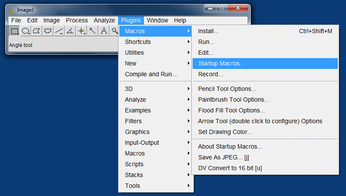
Task: Expand the Shortcuts submenu
Action: 156,42
